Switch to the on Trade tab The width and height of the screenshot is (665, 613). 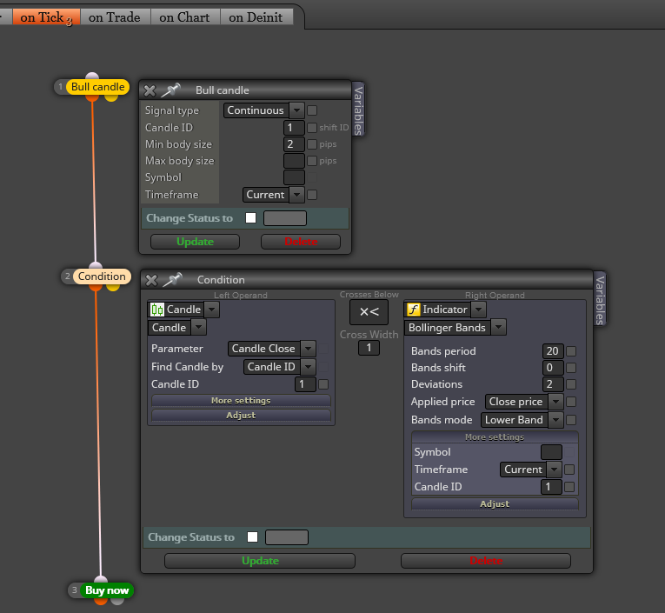115,17
